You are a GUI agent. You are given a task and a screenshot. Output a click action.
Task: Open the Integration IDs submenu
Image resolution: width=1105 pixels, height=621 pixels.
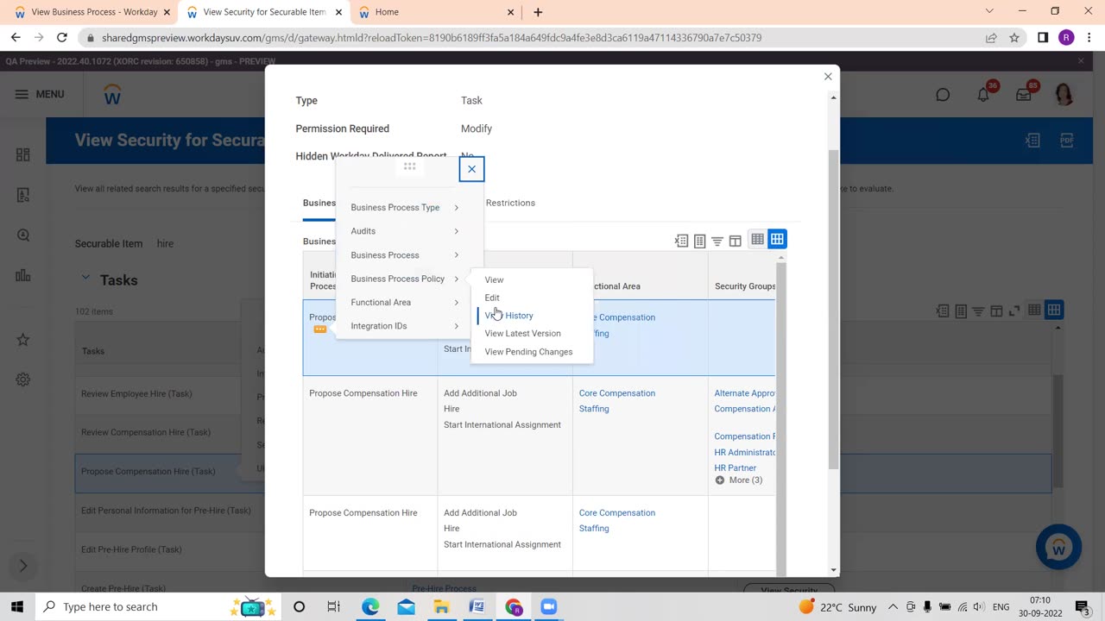click(x=404, y=326)
